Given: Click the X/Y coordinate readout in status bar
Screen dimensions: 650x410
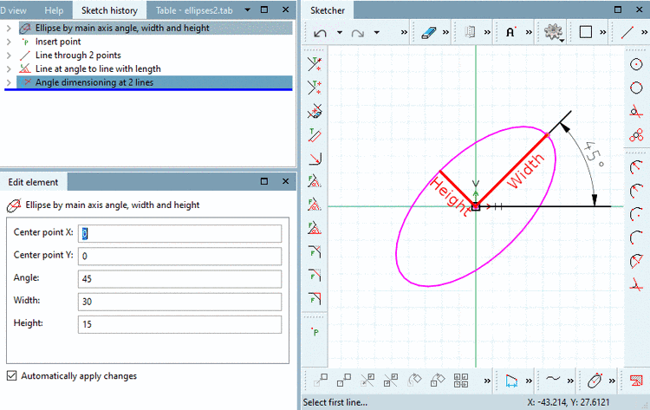Looking at the screenshot, I should [x=569, y=402].
